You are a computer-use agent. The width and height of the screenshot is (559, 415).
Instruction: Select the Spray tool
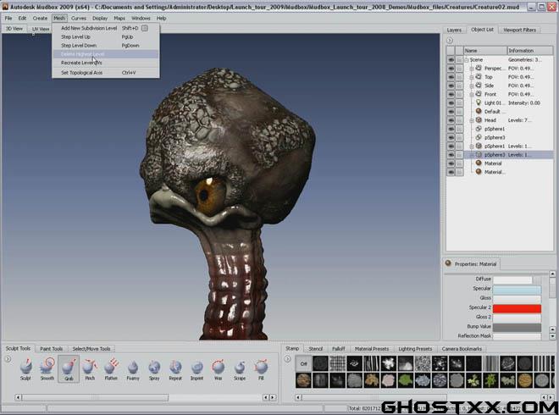(154, 369)
